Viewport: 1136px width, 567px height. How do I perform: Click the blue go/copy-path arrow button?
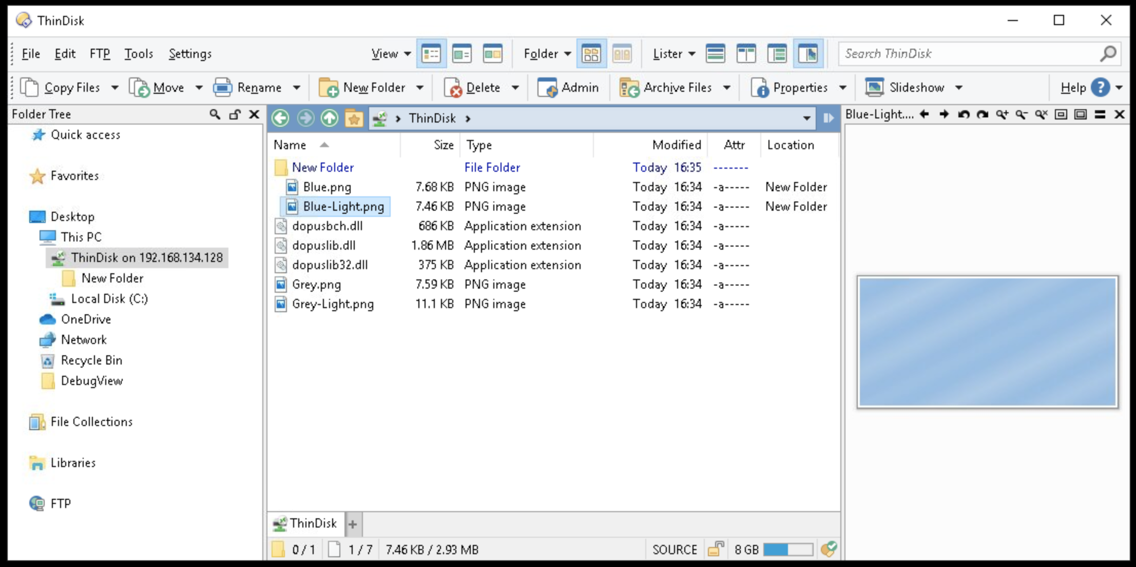[828, 118]
